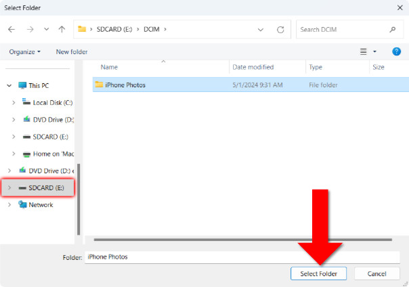Screen dimensions: 409x287
Task: Select the iPhone Photos folder row
Action: pyautogui.click(x=251, y=85)
